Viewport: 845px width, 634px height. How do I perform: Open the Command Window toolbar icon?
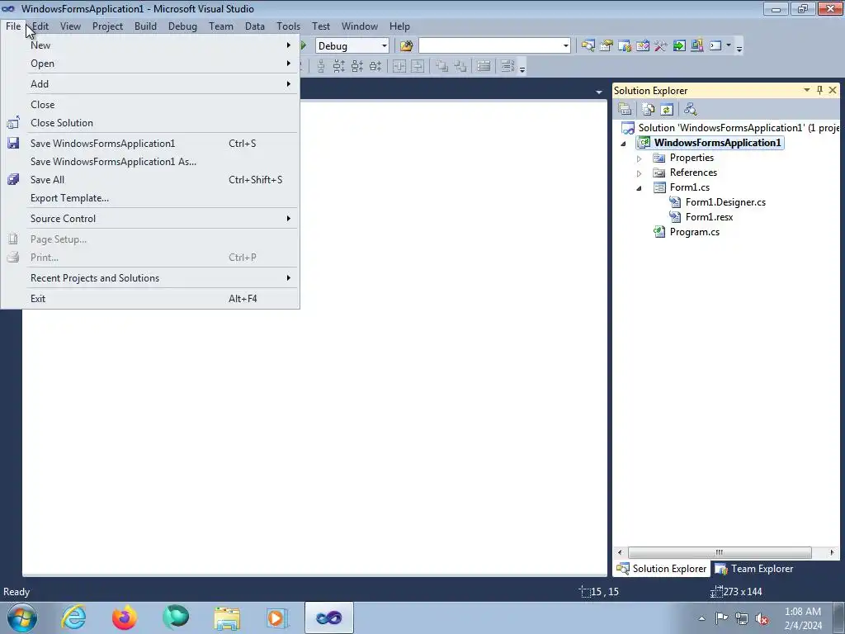point(715,46)
